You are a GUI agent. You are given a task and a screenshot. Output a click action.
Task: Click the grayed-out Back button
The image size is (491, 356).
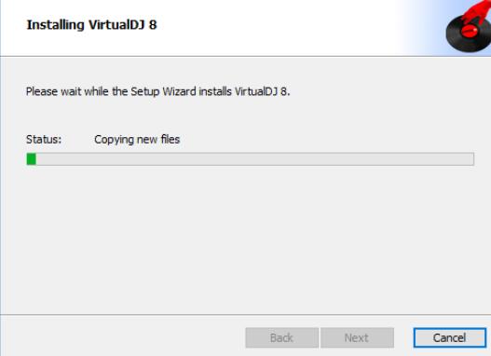[281, 337]
